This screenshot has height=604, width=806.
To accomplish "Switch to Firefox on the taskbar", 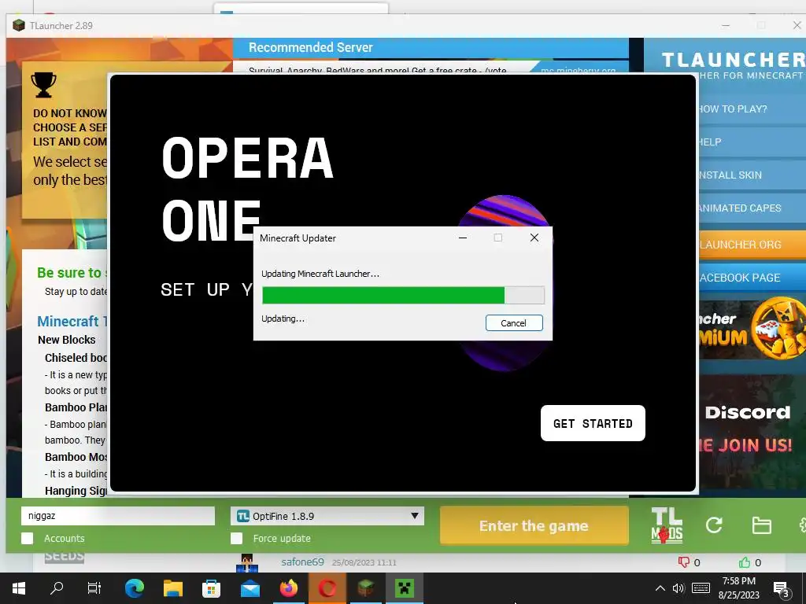I will 289,588.
